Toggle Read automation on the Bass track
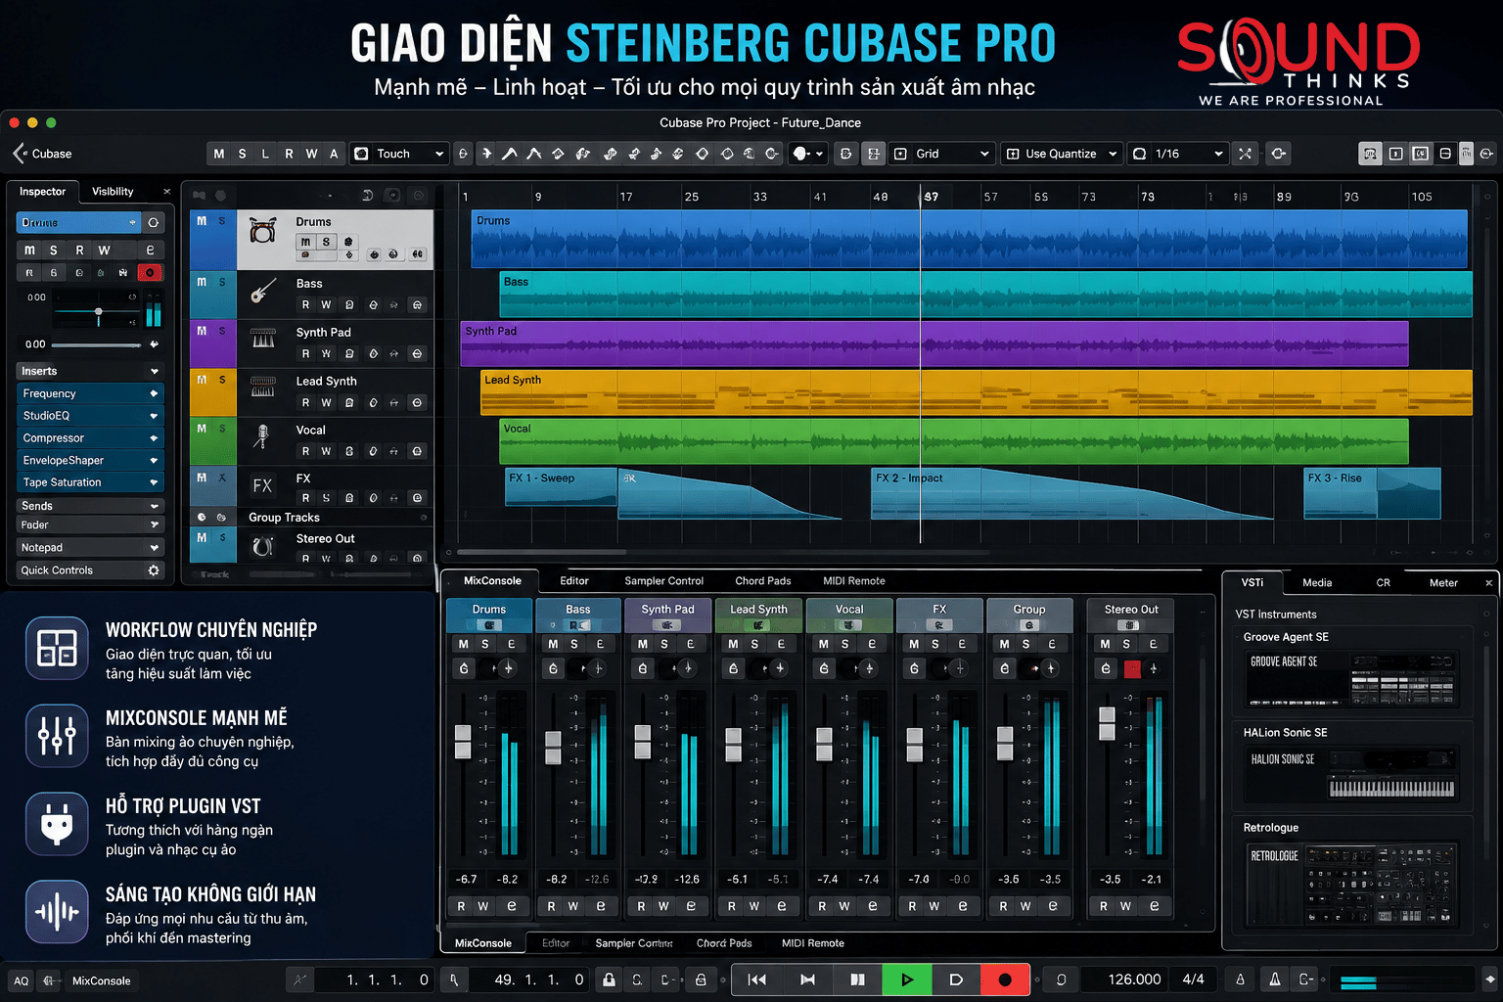 (305, 304)
